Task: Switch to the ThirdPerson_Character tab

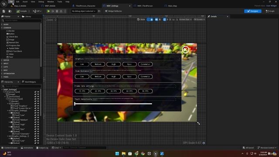Action: (x=84, y=6)
